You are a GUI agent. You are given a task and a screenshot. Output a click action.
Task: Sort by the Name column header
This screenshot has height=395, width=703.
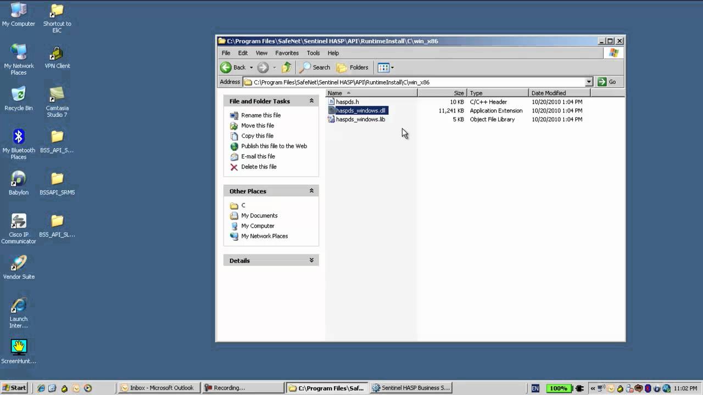pos(372,93)
